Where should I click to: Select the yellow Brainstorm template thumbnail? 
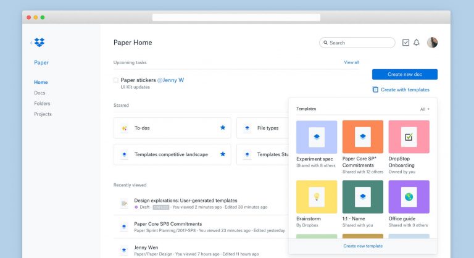tap(317, 197)
